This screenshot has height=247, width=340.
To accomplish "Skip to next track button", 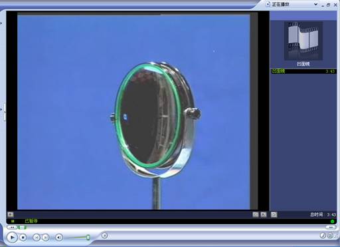I will [45, 238].
